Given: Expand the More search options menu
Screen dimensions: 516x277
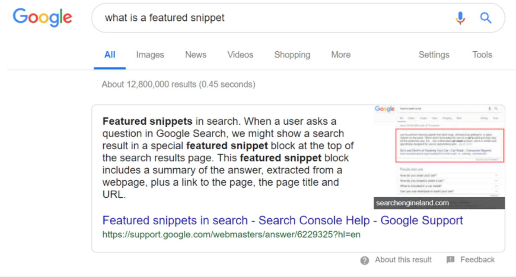Looking at the screenshot, I should [340, 55].
